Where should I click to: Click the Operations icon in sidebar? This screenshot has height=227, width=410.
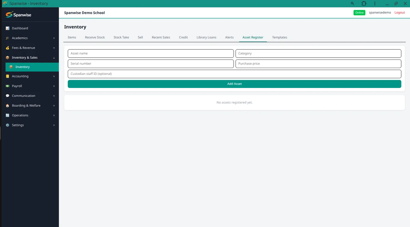coord(7,116)
